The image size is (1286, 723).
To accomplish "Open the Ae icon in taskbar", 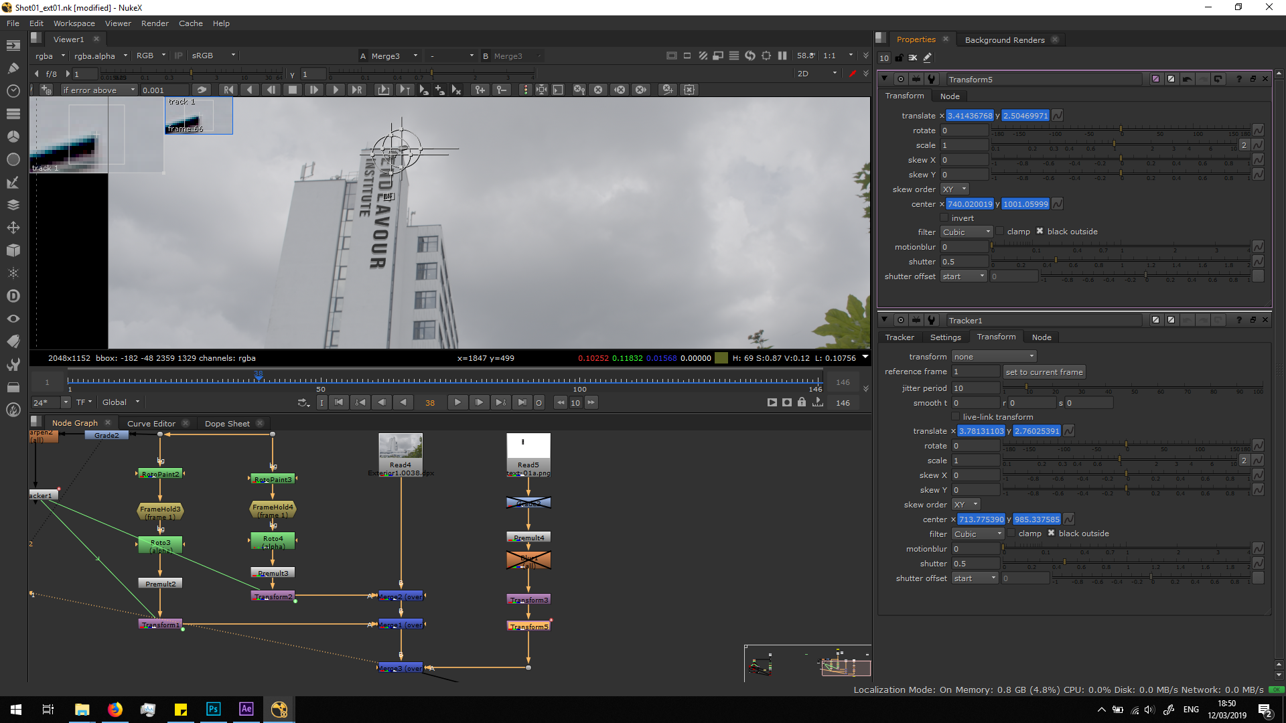I will click(246, 709).
